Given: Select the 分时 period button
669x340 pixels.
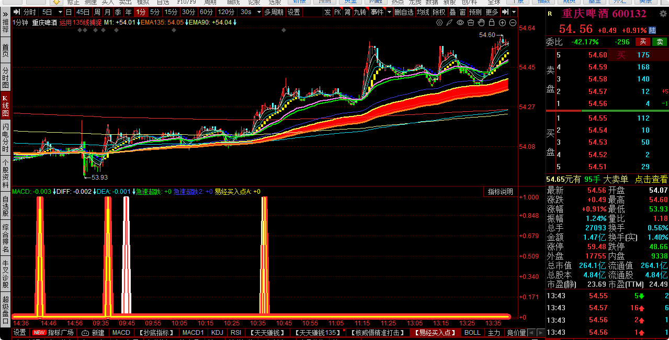Looking at the screenshot, I should (30, 11).
